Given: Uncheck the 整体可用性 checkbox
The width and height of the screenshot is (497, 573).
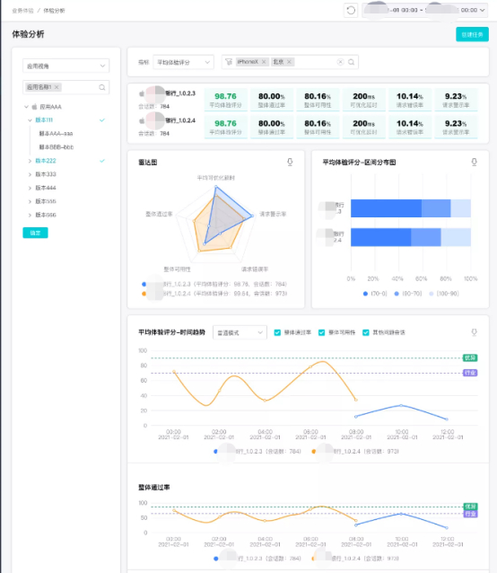Looking at the screenshot, I should 321,332.
